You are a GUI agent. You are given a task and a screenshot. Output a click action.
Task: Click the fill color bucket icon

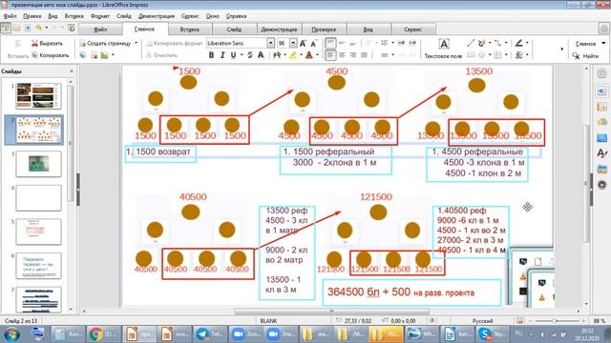tap(518, 55)
